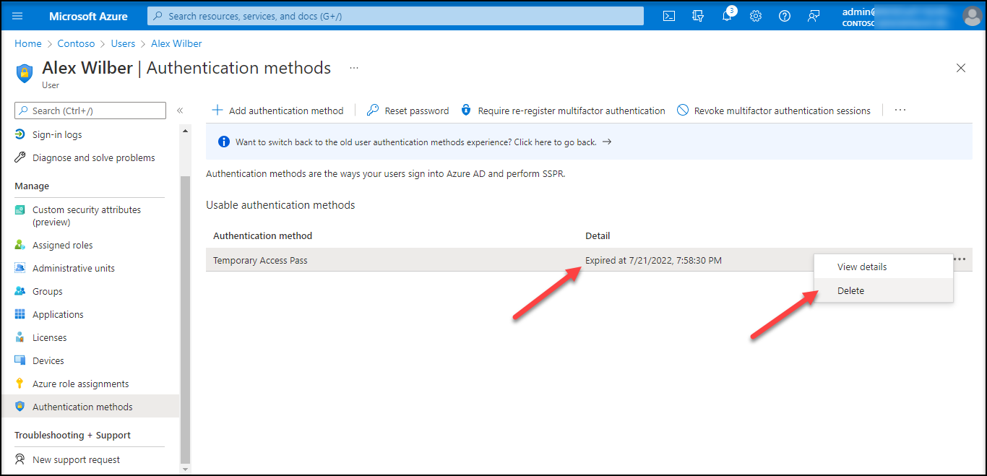The image size is (987, 476).
Task: Expand toolbar overflow ellipsis menu
Action: (x=900, y=111)
